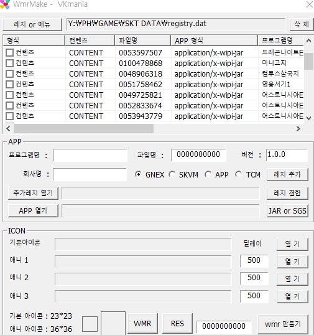This screenshot has width=314, height=335.
Task: Click the list scroll down arrow
Action: click(308, 118)
